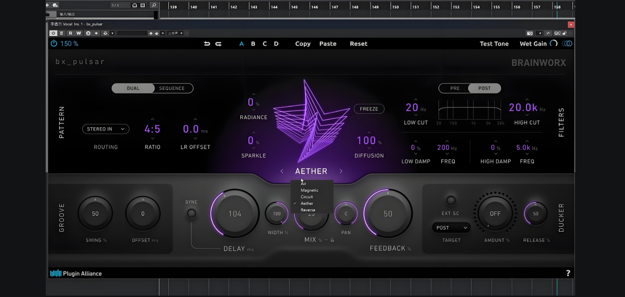The height and width of the screenshot is (297, 625).
Task: Toggle the Mix lock icon
Action: pos(332,240)
